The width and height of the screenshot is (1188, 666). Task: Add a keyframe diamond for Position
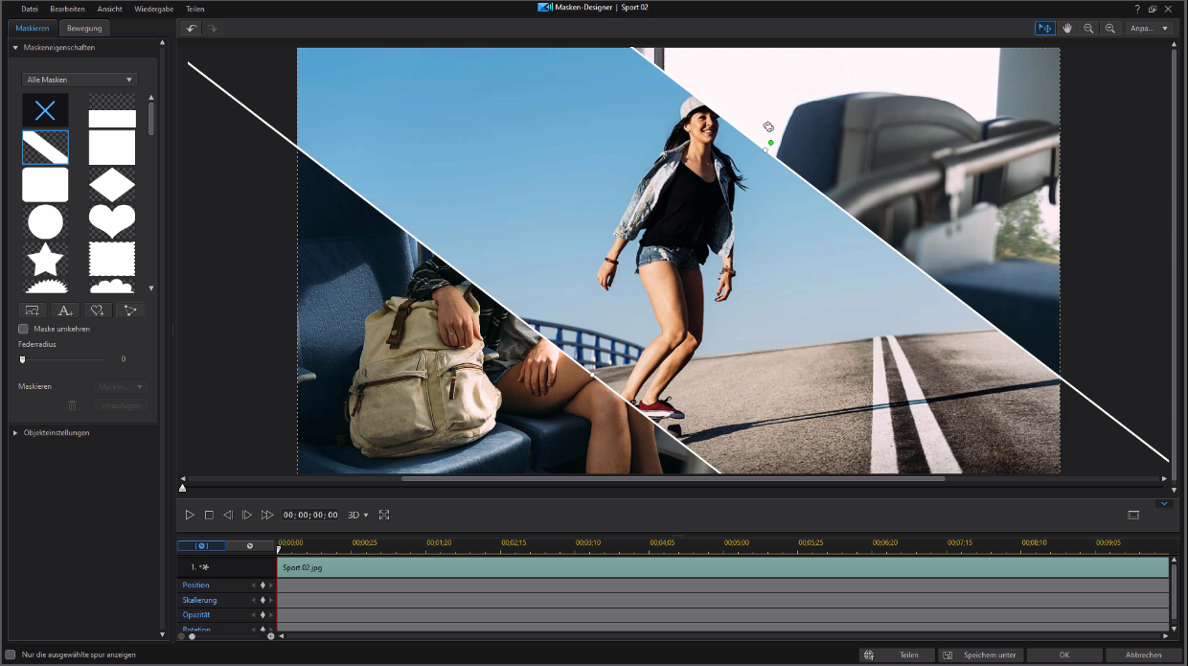[x=263, y=586]
